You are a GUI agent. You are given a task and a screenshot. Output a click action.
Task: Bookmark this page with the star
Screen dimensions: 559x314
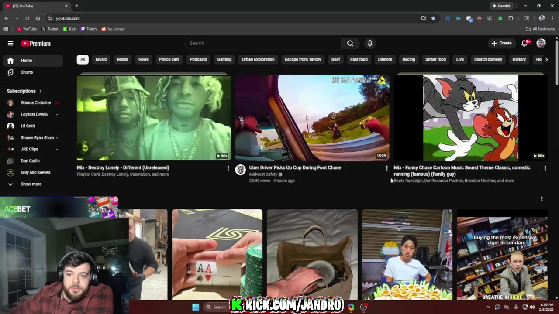click(x=433, y=18)
